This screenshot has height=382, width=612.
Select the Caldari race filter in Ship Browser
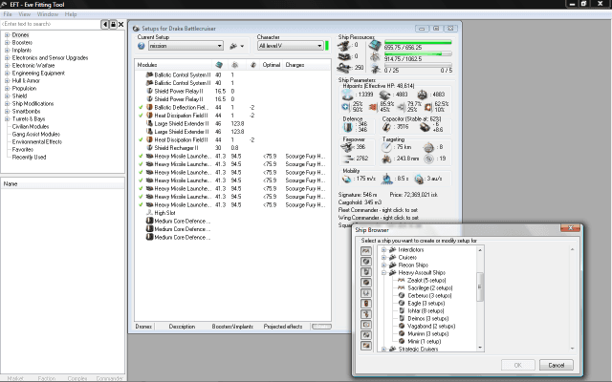coord(366,261)
